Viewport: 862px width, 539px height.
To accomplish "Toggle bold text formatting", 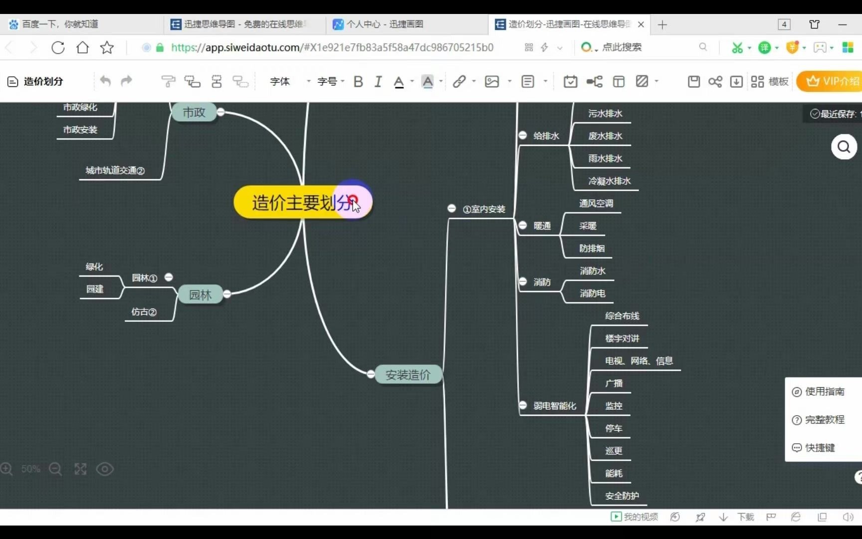I will [x=358, y=81].
